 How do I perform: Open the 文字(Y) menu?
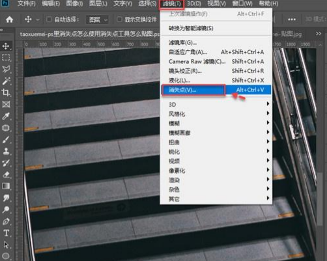122,3
